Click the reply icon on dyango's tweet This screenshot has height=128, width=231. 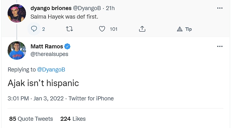(x=34, y=29)
